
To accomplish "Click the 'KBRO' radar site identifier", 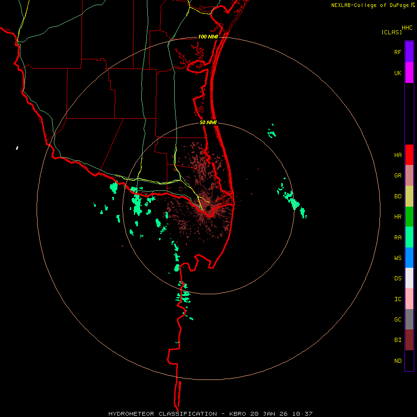I will 238,414.
